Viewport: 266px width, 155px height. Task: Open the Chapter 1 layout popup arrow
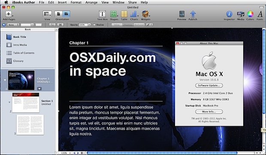click(39, 89)
